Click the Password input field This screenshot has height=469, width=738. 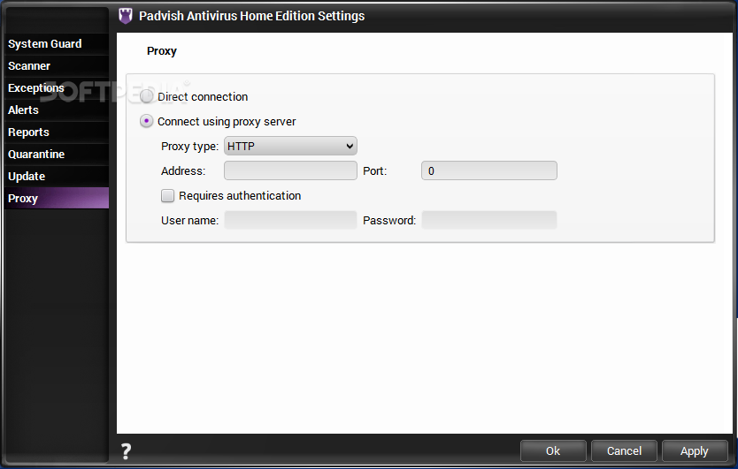coord(489,221)
